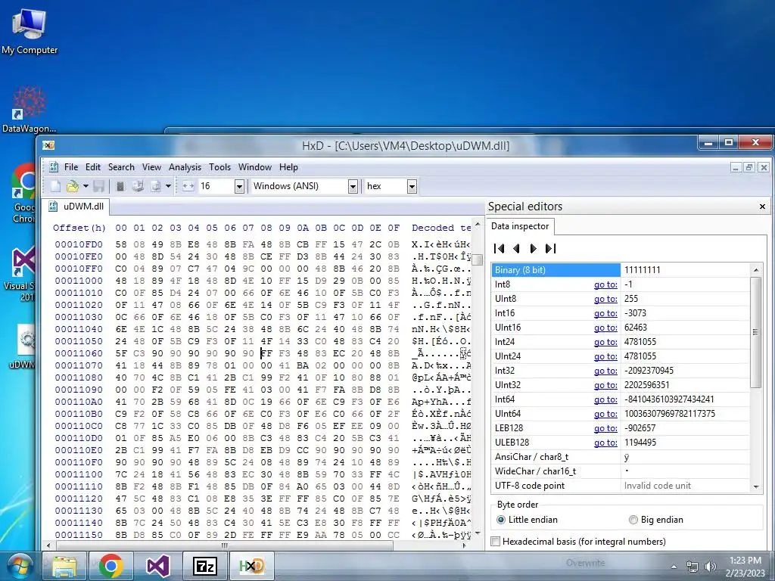This screenshot has width=775, height=581.
Task: Click the AnsiChar / char8_t row label
Action: pyautogui.click(x=531, y=456)
